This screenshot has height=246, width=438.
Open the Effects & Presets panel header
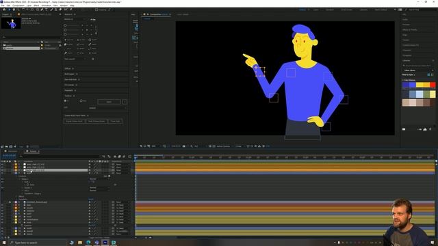coord(410,29)
